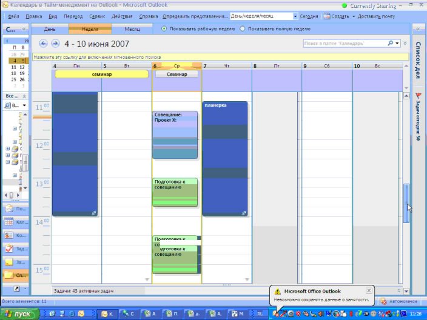Screen dimensions: 427x320
Task: Open Calendar in the navigation pane
Action: (x=15, y=222)
